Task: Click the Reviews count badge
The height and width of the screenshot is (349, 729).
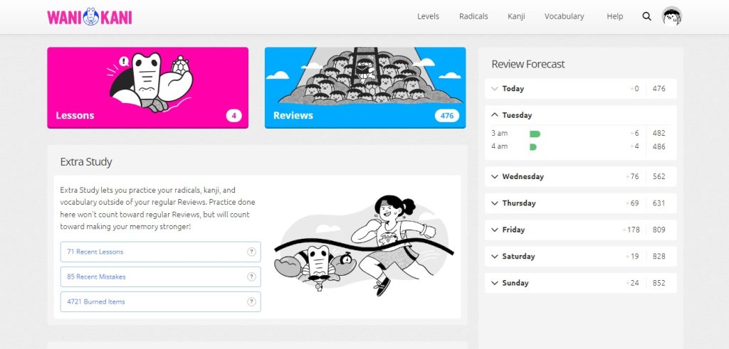Action: click(447, 116)
